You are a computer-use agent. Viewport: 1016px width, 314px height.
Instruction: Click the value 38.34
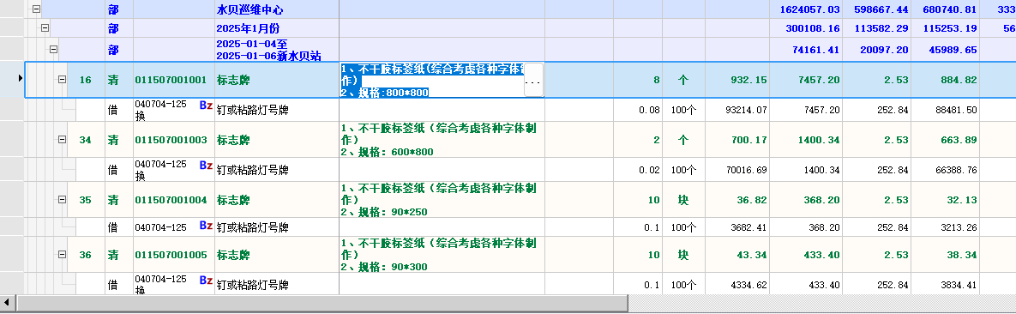[x=961, y=255]
